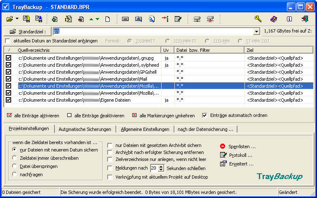Click the first save-project disk icon
317x198 pixels.
(x=26, y=19)
